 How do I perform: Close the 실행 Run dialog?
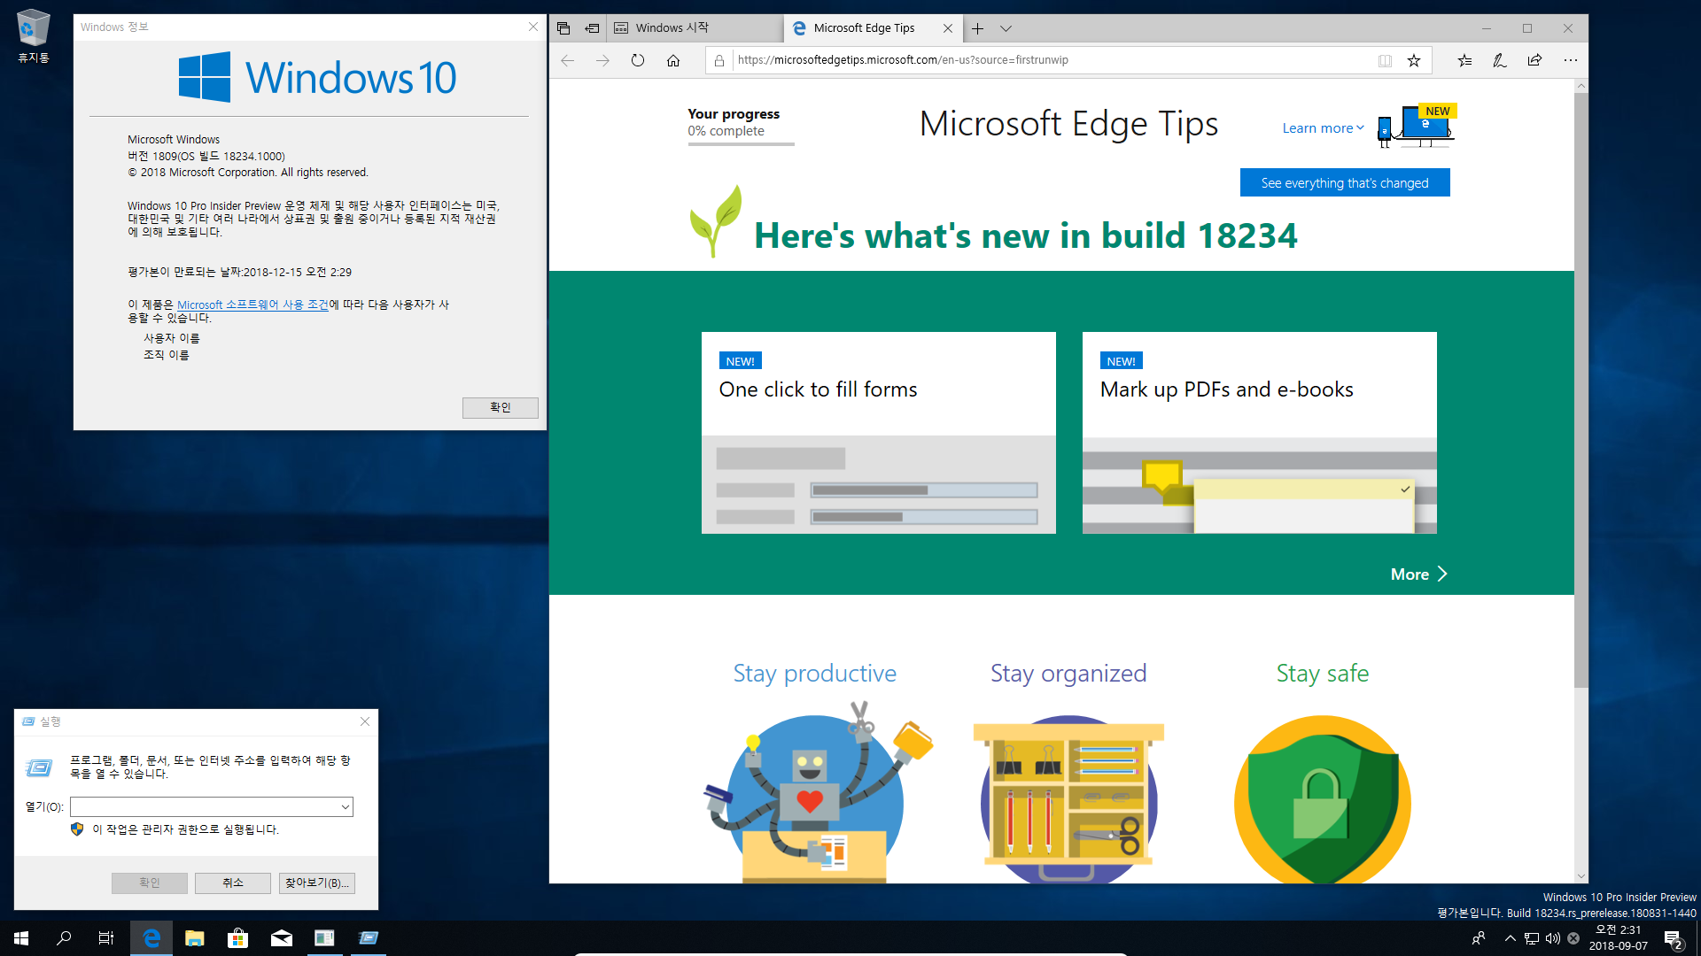pos(365,721)
